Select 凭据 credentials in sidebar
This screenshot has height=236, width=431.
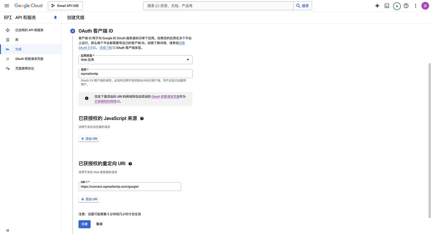pyautogui.click(x=31, y=49)
